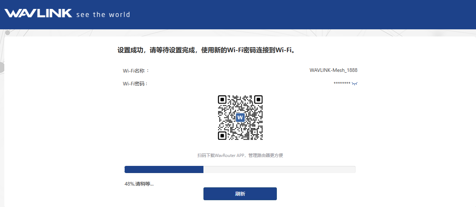The width and height of the screenshot is (476, 207).
Task: Click the masked password asterisks
Action: click(342, 84)
